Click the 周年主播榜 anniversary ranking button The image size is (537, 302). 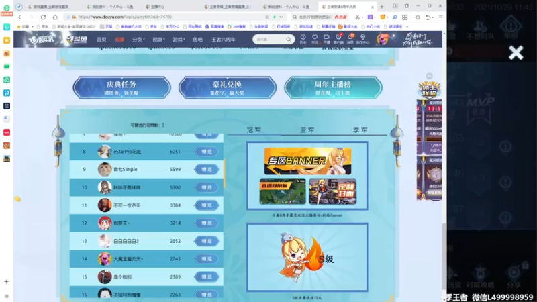(333, 87)
